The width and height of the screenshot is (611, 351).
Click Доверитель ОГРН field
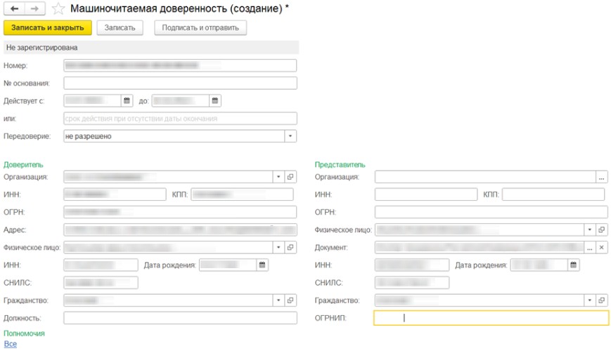point(180,212)
